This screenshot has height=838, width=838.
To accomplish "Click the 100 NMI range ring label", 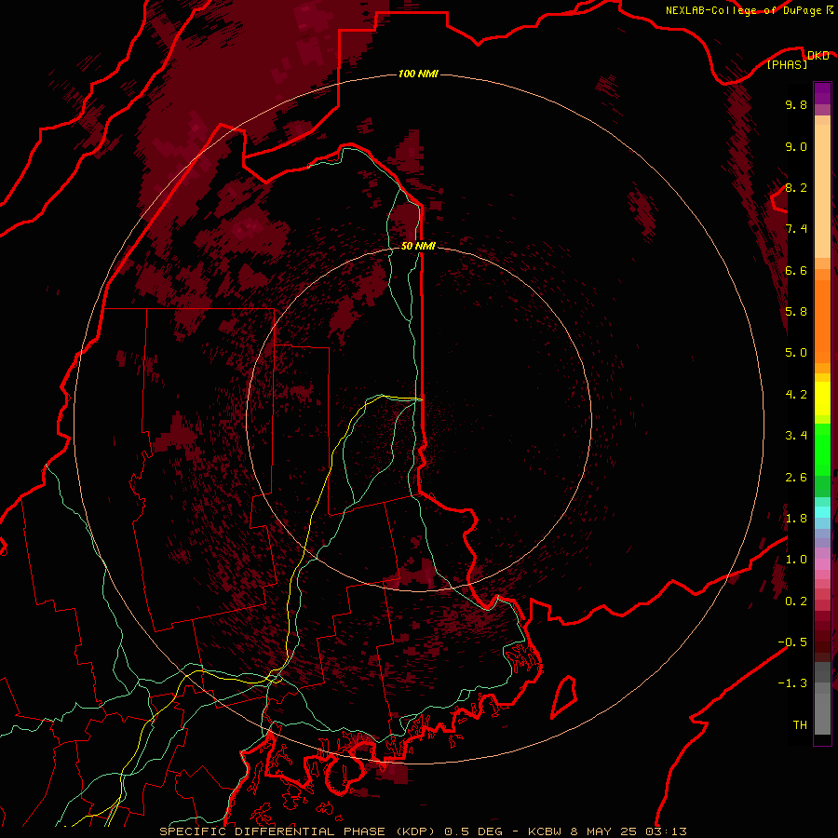I will coord(418,74).
